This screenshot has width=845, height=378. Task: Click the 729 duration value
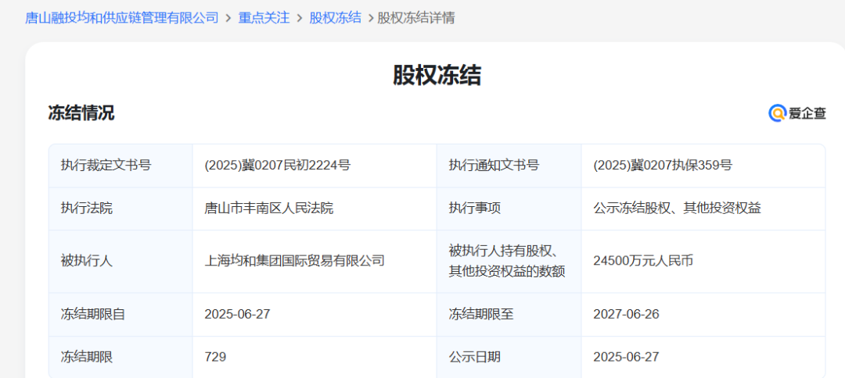216,356
